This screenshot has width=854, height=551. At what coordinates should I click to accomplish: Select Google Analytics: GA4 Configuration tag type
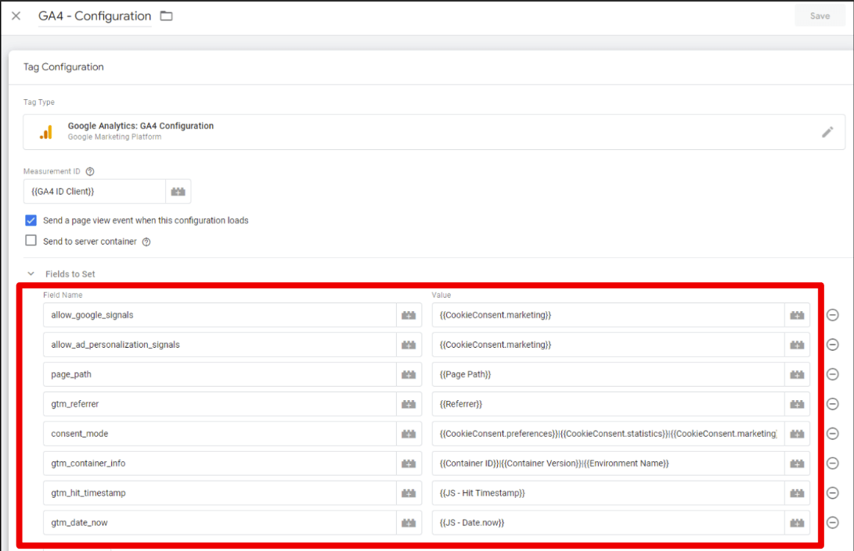pyautogui.click(x=434, y=131)
